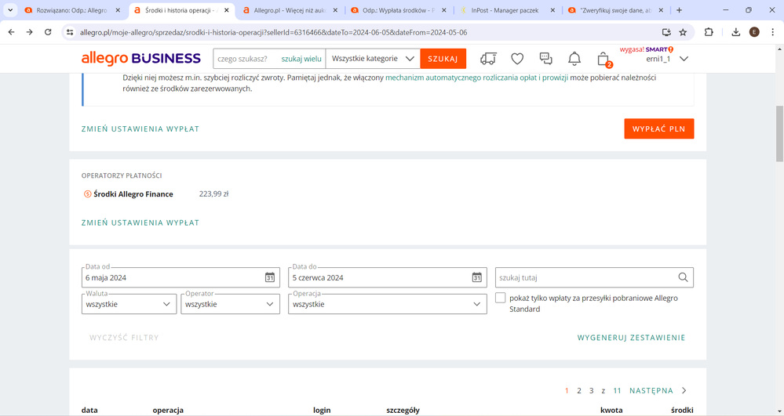Screen dimensions: 784x416
Task: Expand the Waluta dropdown
Action: (129, 304)
